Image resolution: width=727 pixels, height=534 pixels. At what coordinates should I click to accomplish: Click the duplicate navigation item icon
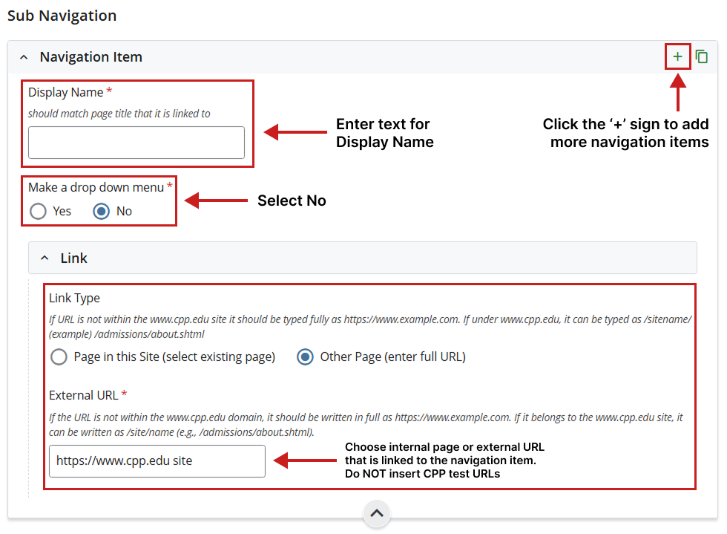coord(702,57)
